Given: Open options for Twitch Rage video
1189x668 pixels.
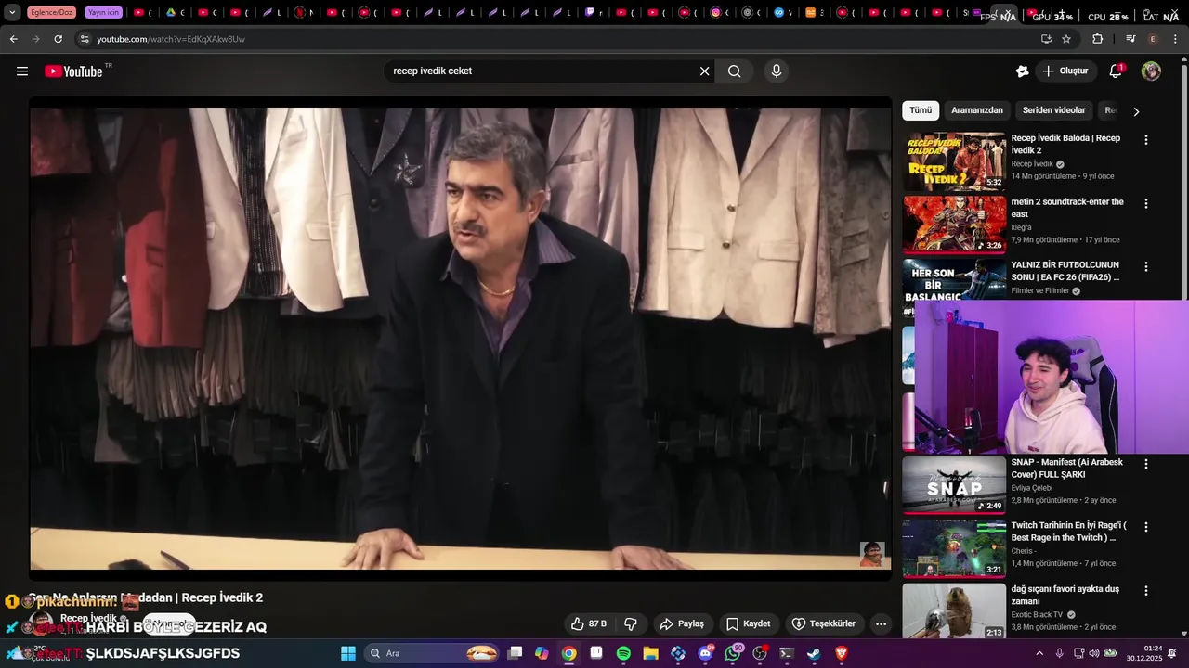Looking at the screenshot, I should pyautogui.click(x=1145, y=527).
